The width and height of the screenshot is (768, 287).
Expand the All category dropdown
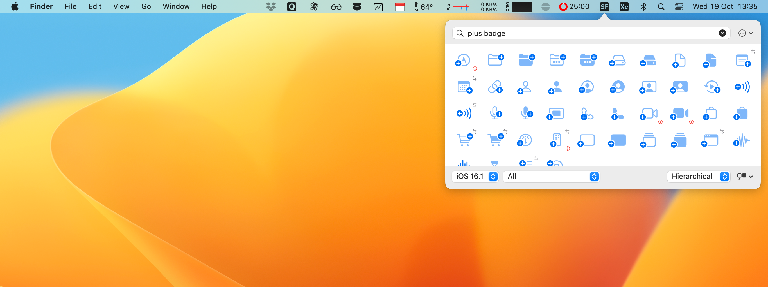pos(551,177)
